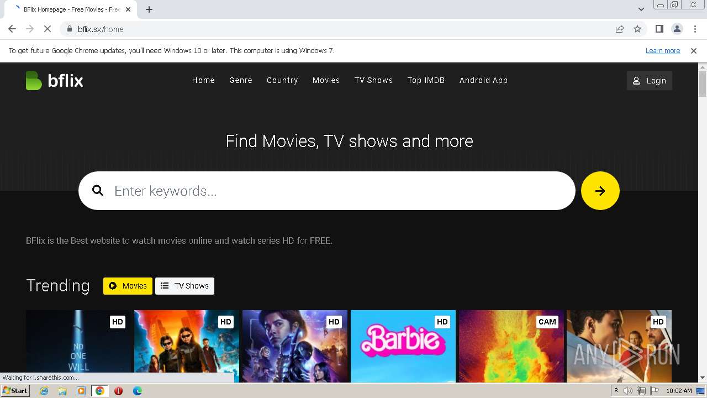Click the user icon inside Login
707x398 pixels.
[636, 81]
